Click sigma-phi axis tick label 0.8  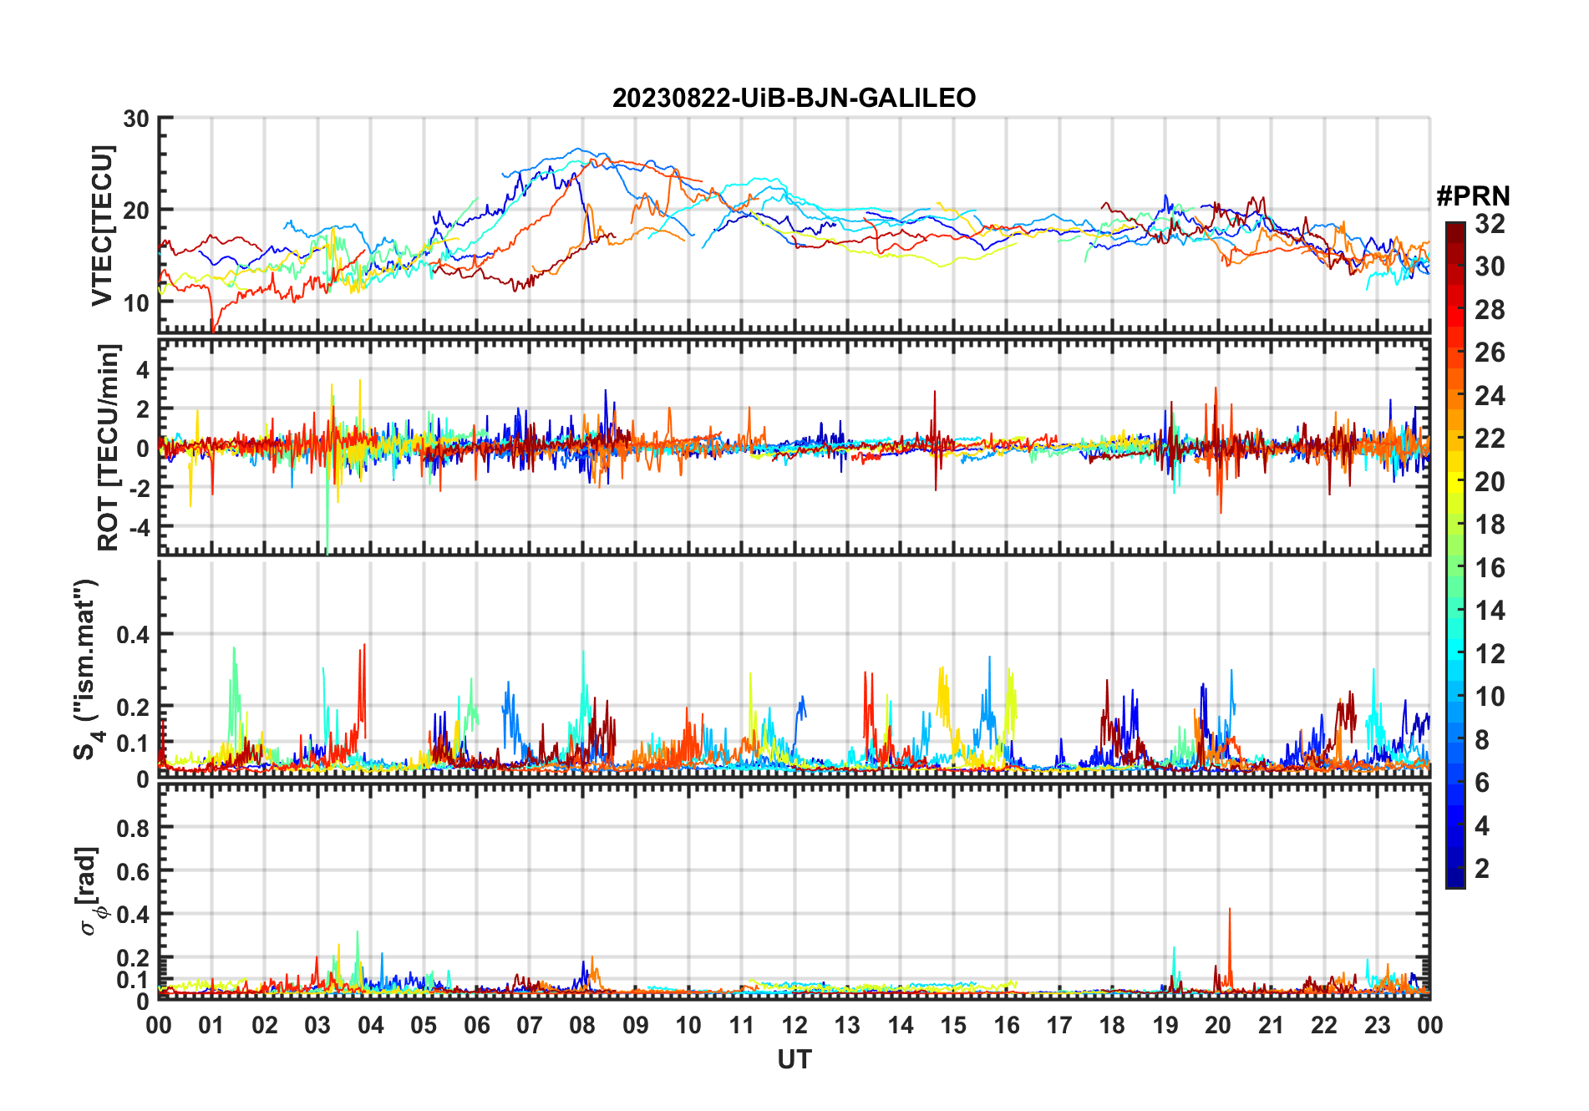point(133,828)
